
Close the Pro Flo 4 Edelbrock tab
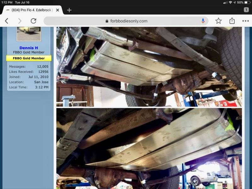point(58,10)
